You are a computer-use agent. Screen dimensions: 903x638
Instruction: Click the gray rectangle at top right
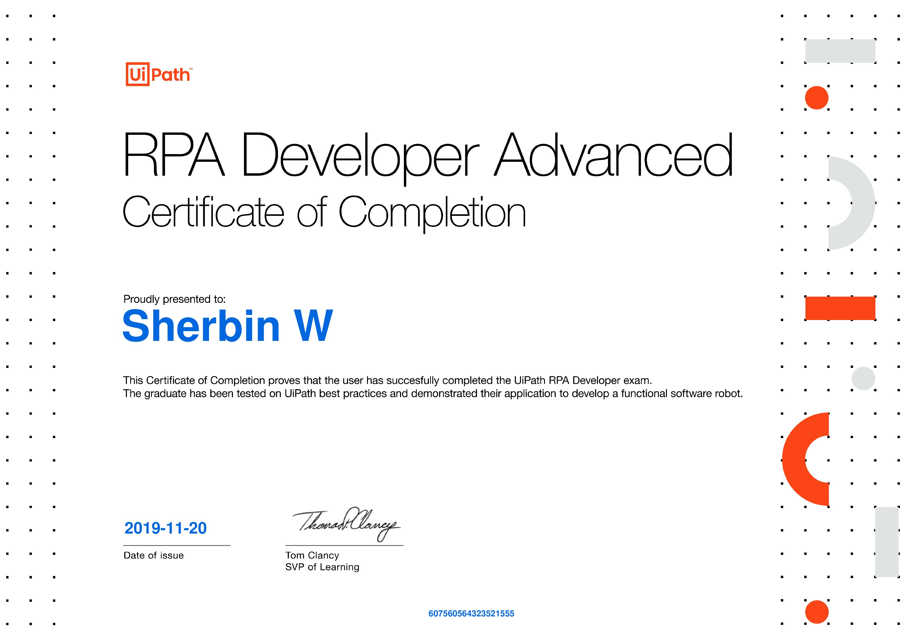[840, 51]
